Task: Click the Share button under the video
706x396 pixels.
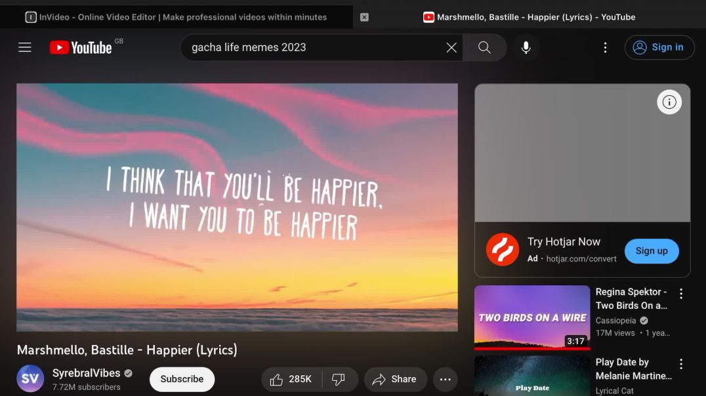Action: 394,379
